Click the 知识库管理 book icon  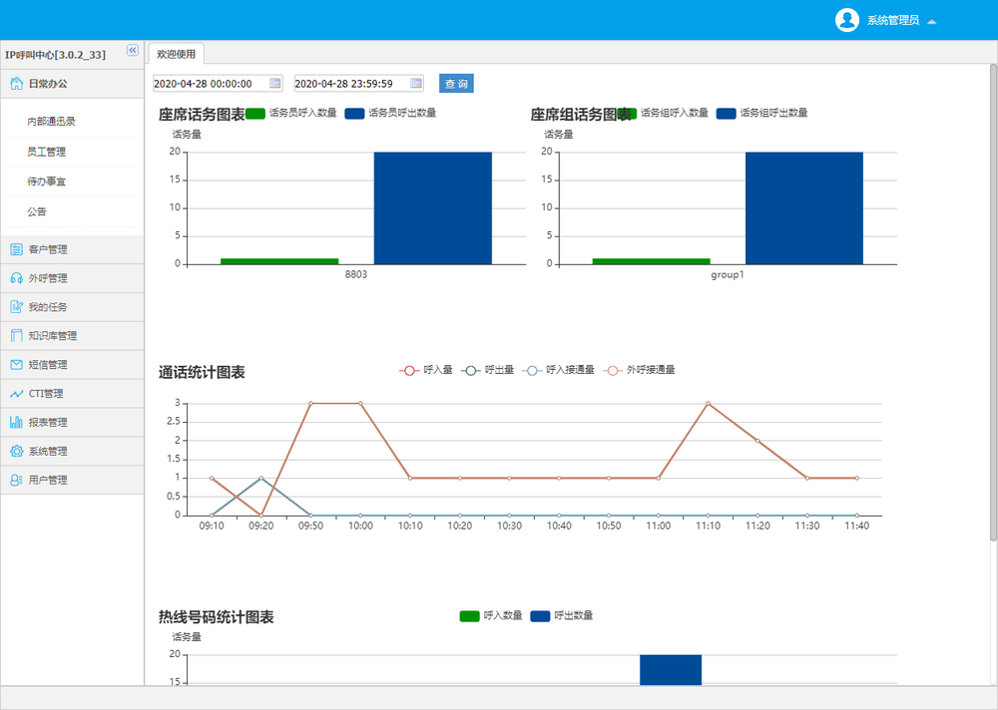point(16,336)
